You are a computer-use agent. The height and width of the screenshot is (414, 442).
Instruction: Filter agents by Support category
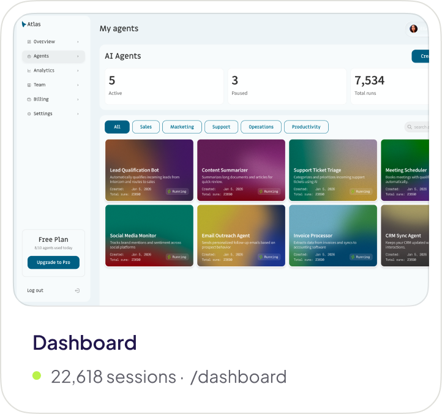(x=221, y=127)
